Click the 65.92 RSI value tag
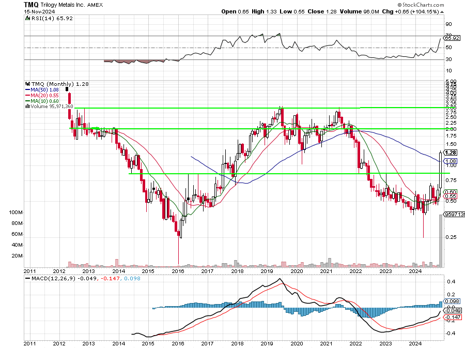This screenshot has width=465, height=348. click(452, 38)
